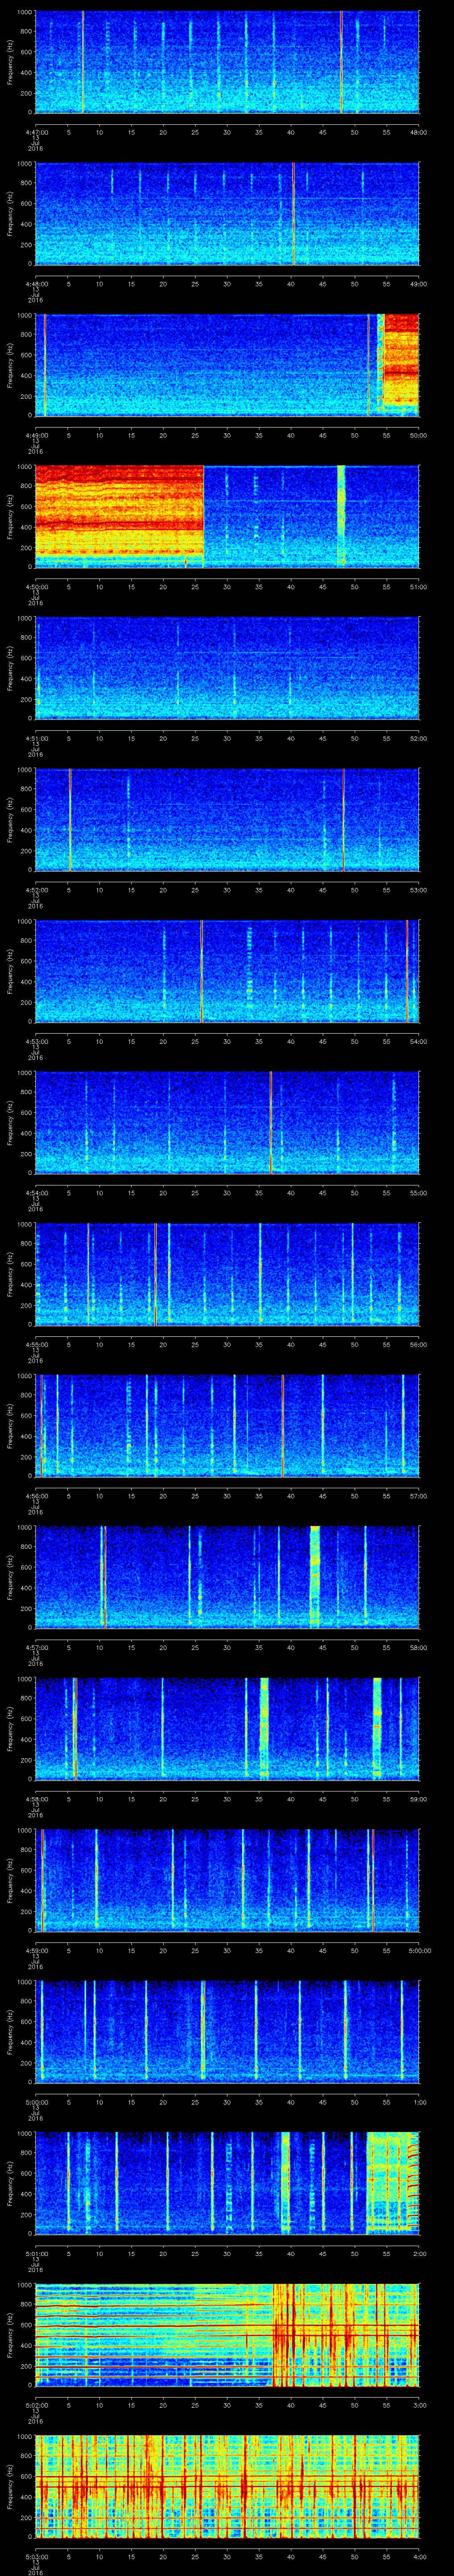Select the '4:59:00' time label
Viewport: 454px width, 2576px height.
point(36,1950)
